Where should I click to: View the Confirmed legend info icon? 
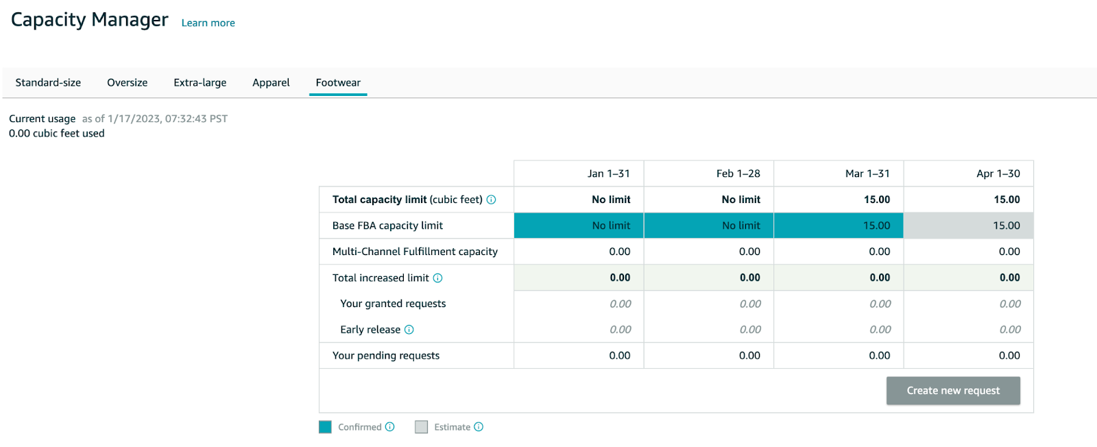[x=389, y=426]
